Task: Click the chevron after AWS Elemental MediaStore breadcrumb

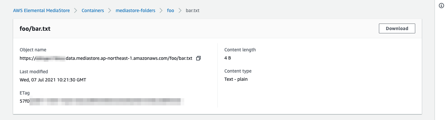Action: (76, 10)
